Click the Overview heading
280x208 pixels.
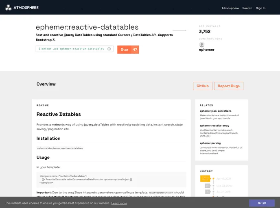coord(46,84)
